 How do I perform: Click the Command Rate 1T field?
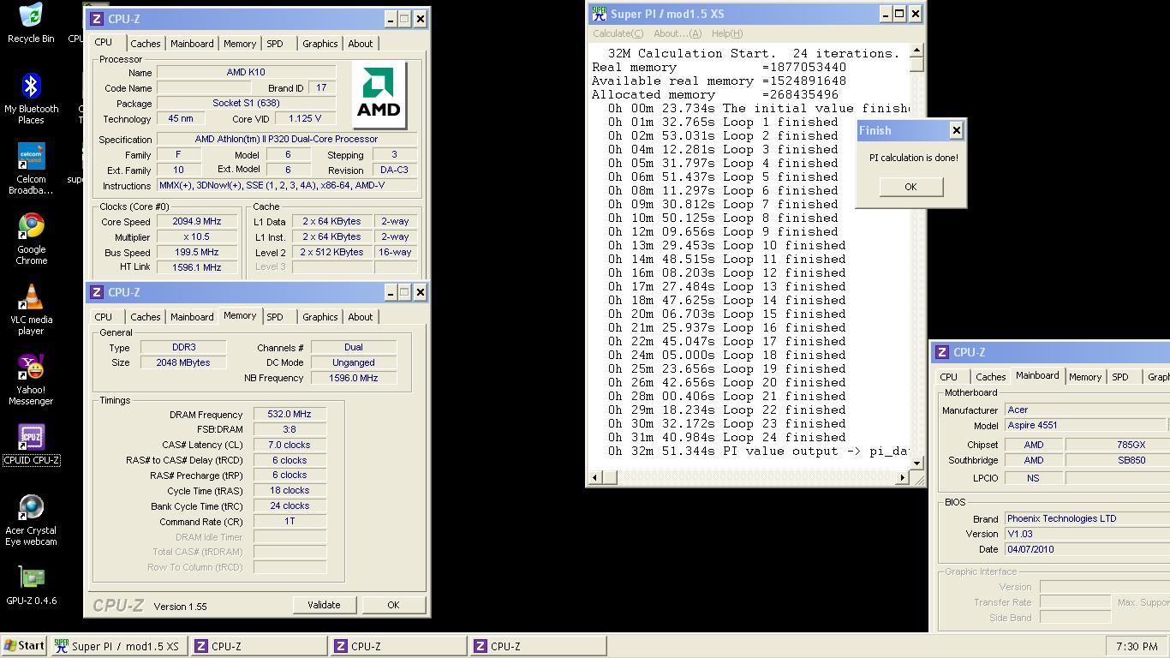click(x=290, y=521)
